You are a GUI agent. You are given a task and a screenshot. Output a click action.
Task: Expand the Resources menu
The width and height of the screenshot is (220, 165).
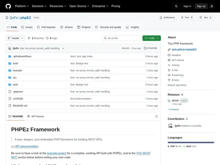58,6
